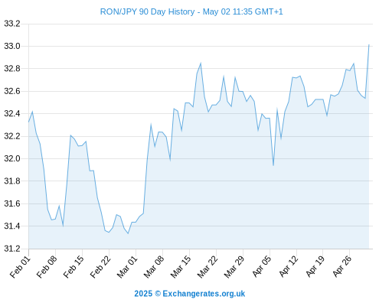
Task: Select the Apr 26 x-axis date label
Action: [x=342, y=266]
